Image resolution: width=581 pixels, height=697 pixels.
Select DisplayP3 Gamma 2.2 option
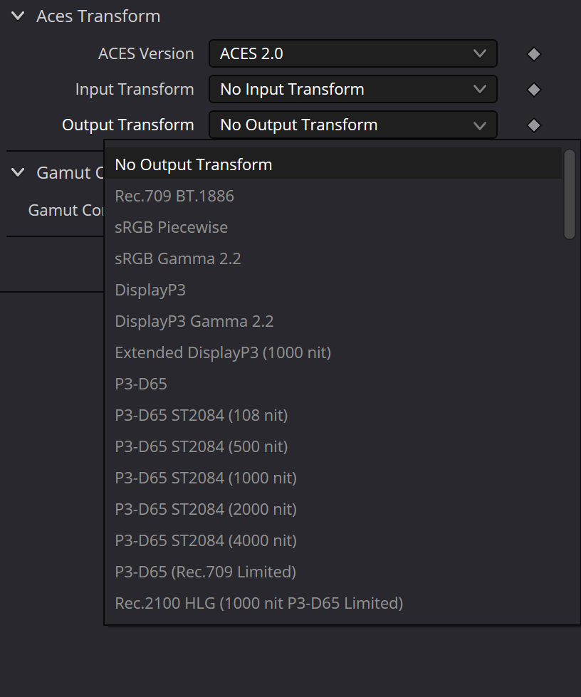(x=333, y=321)
